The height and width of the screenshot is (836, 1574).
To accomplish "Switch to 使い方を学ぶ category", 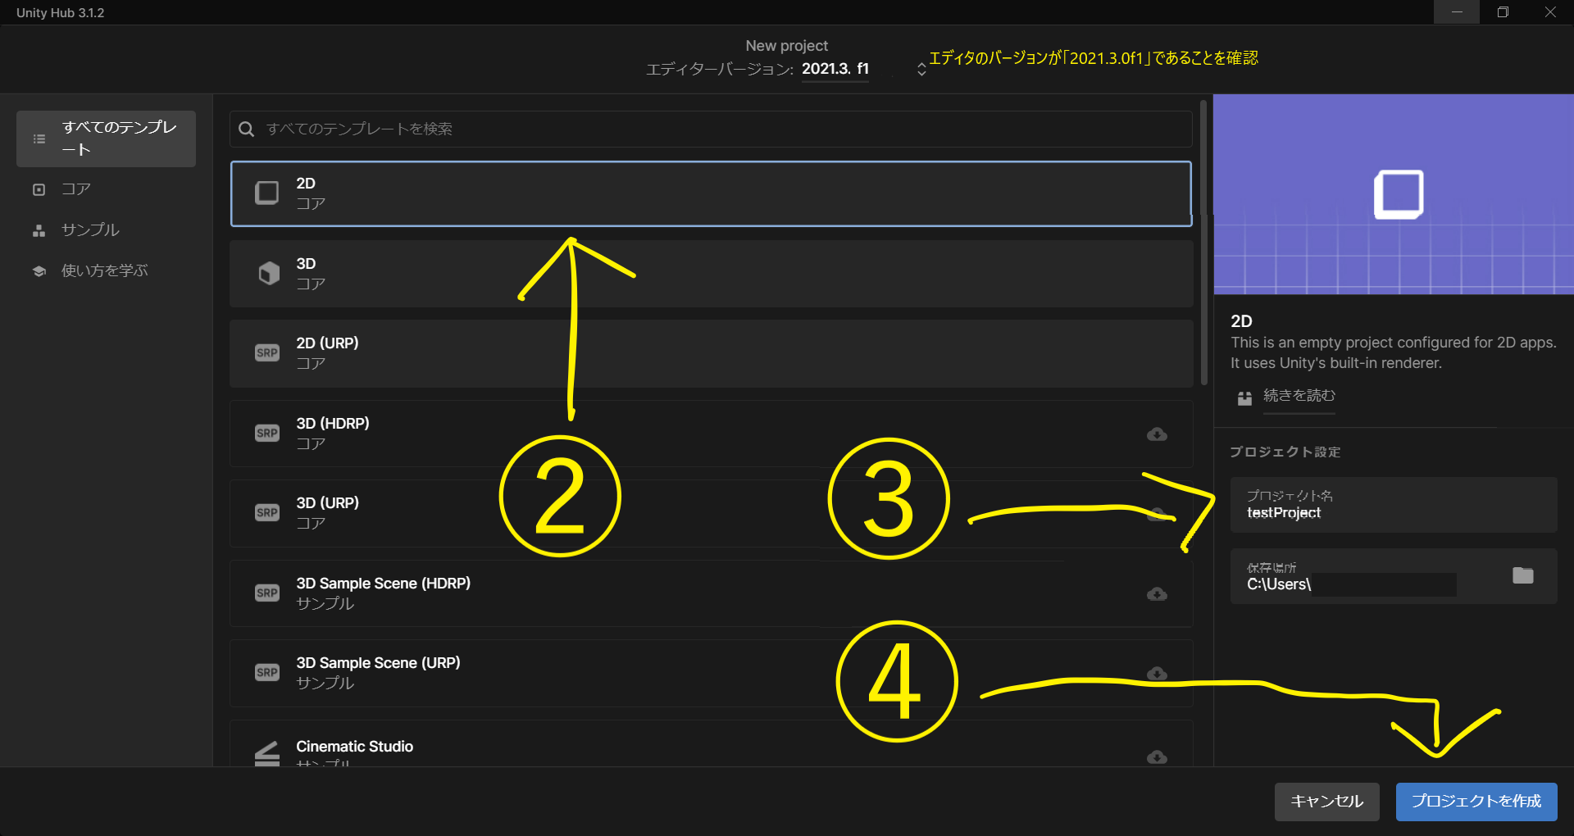I will click(x=106, y=270).
